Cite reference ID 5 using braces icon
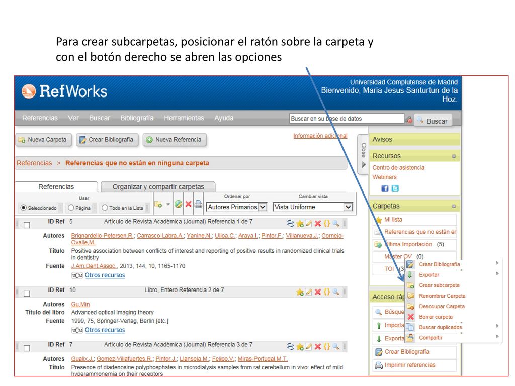This screenshot has height=386, width=515. [x=326, y=224]
